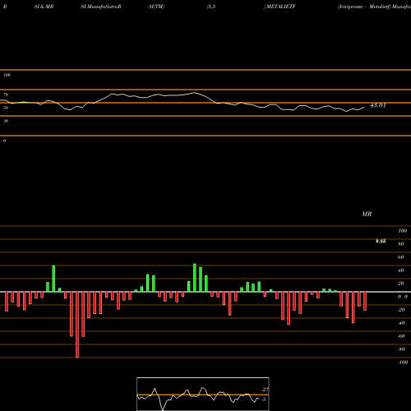
Task: Click the MR axis label -40
Action: pyautogui.click(x=401, y=323)
